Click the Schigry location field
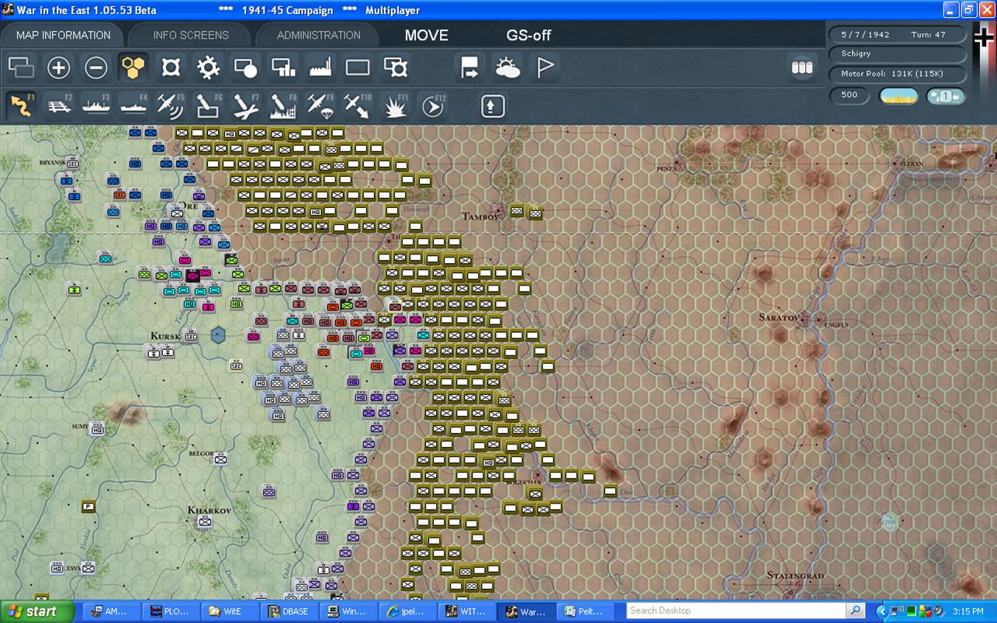This screenshot has height=623, width=997. (898, 54)
